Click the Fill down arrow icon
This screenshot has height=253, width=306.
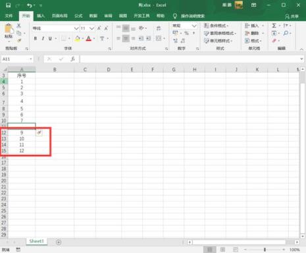pyautogui.click(x=274, y=33)
